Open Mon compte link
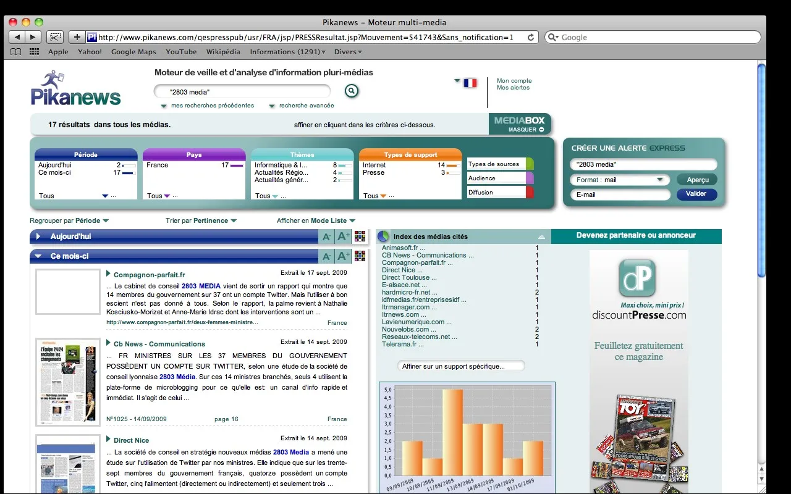The height and width of the screenshot is (494, 791). [514, 81]
